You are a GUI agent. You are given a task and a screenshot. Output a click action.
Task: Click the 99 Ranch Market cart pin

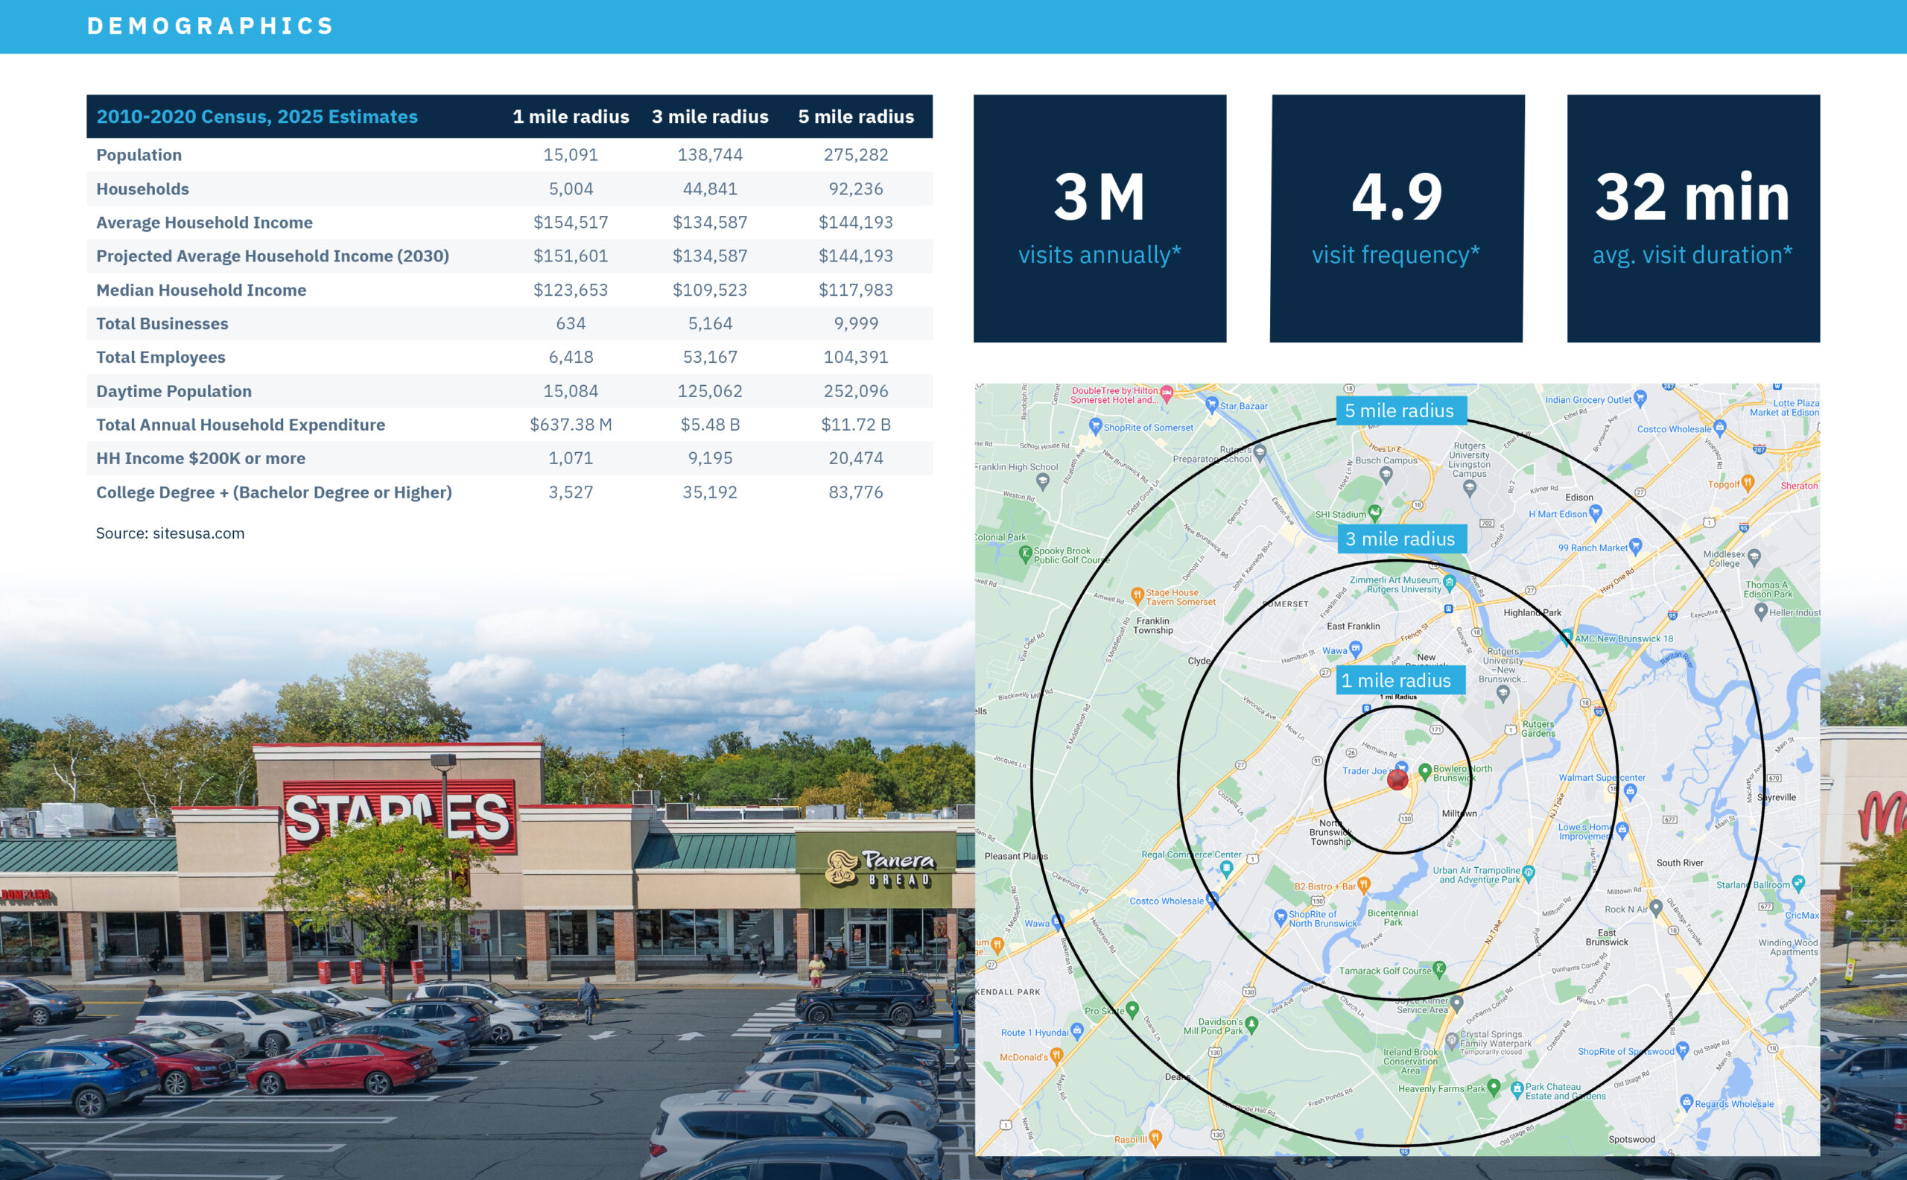(1635, 545)
